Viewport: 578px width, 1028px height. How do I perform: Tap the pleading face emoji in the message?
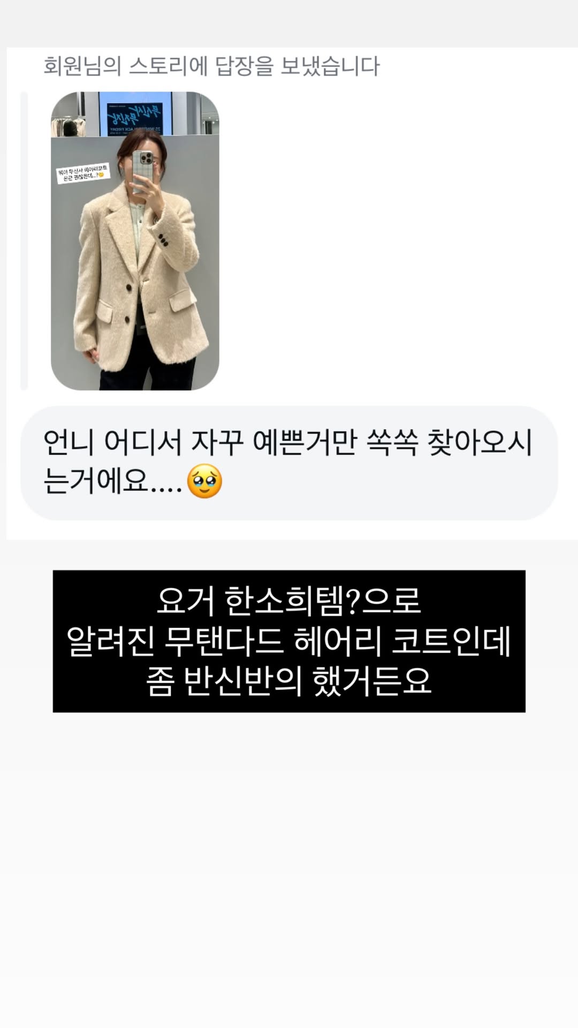pos(204,481)
